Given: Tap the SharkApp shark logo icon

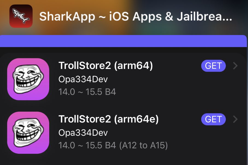Looking at the screenshot, I should coord(21,16).
